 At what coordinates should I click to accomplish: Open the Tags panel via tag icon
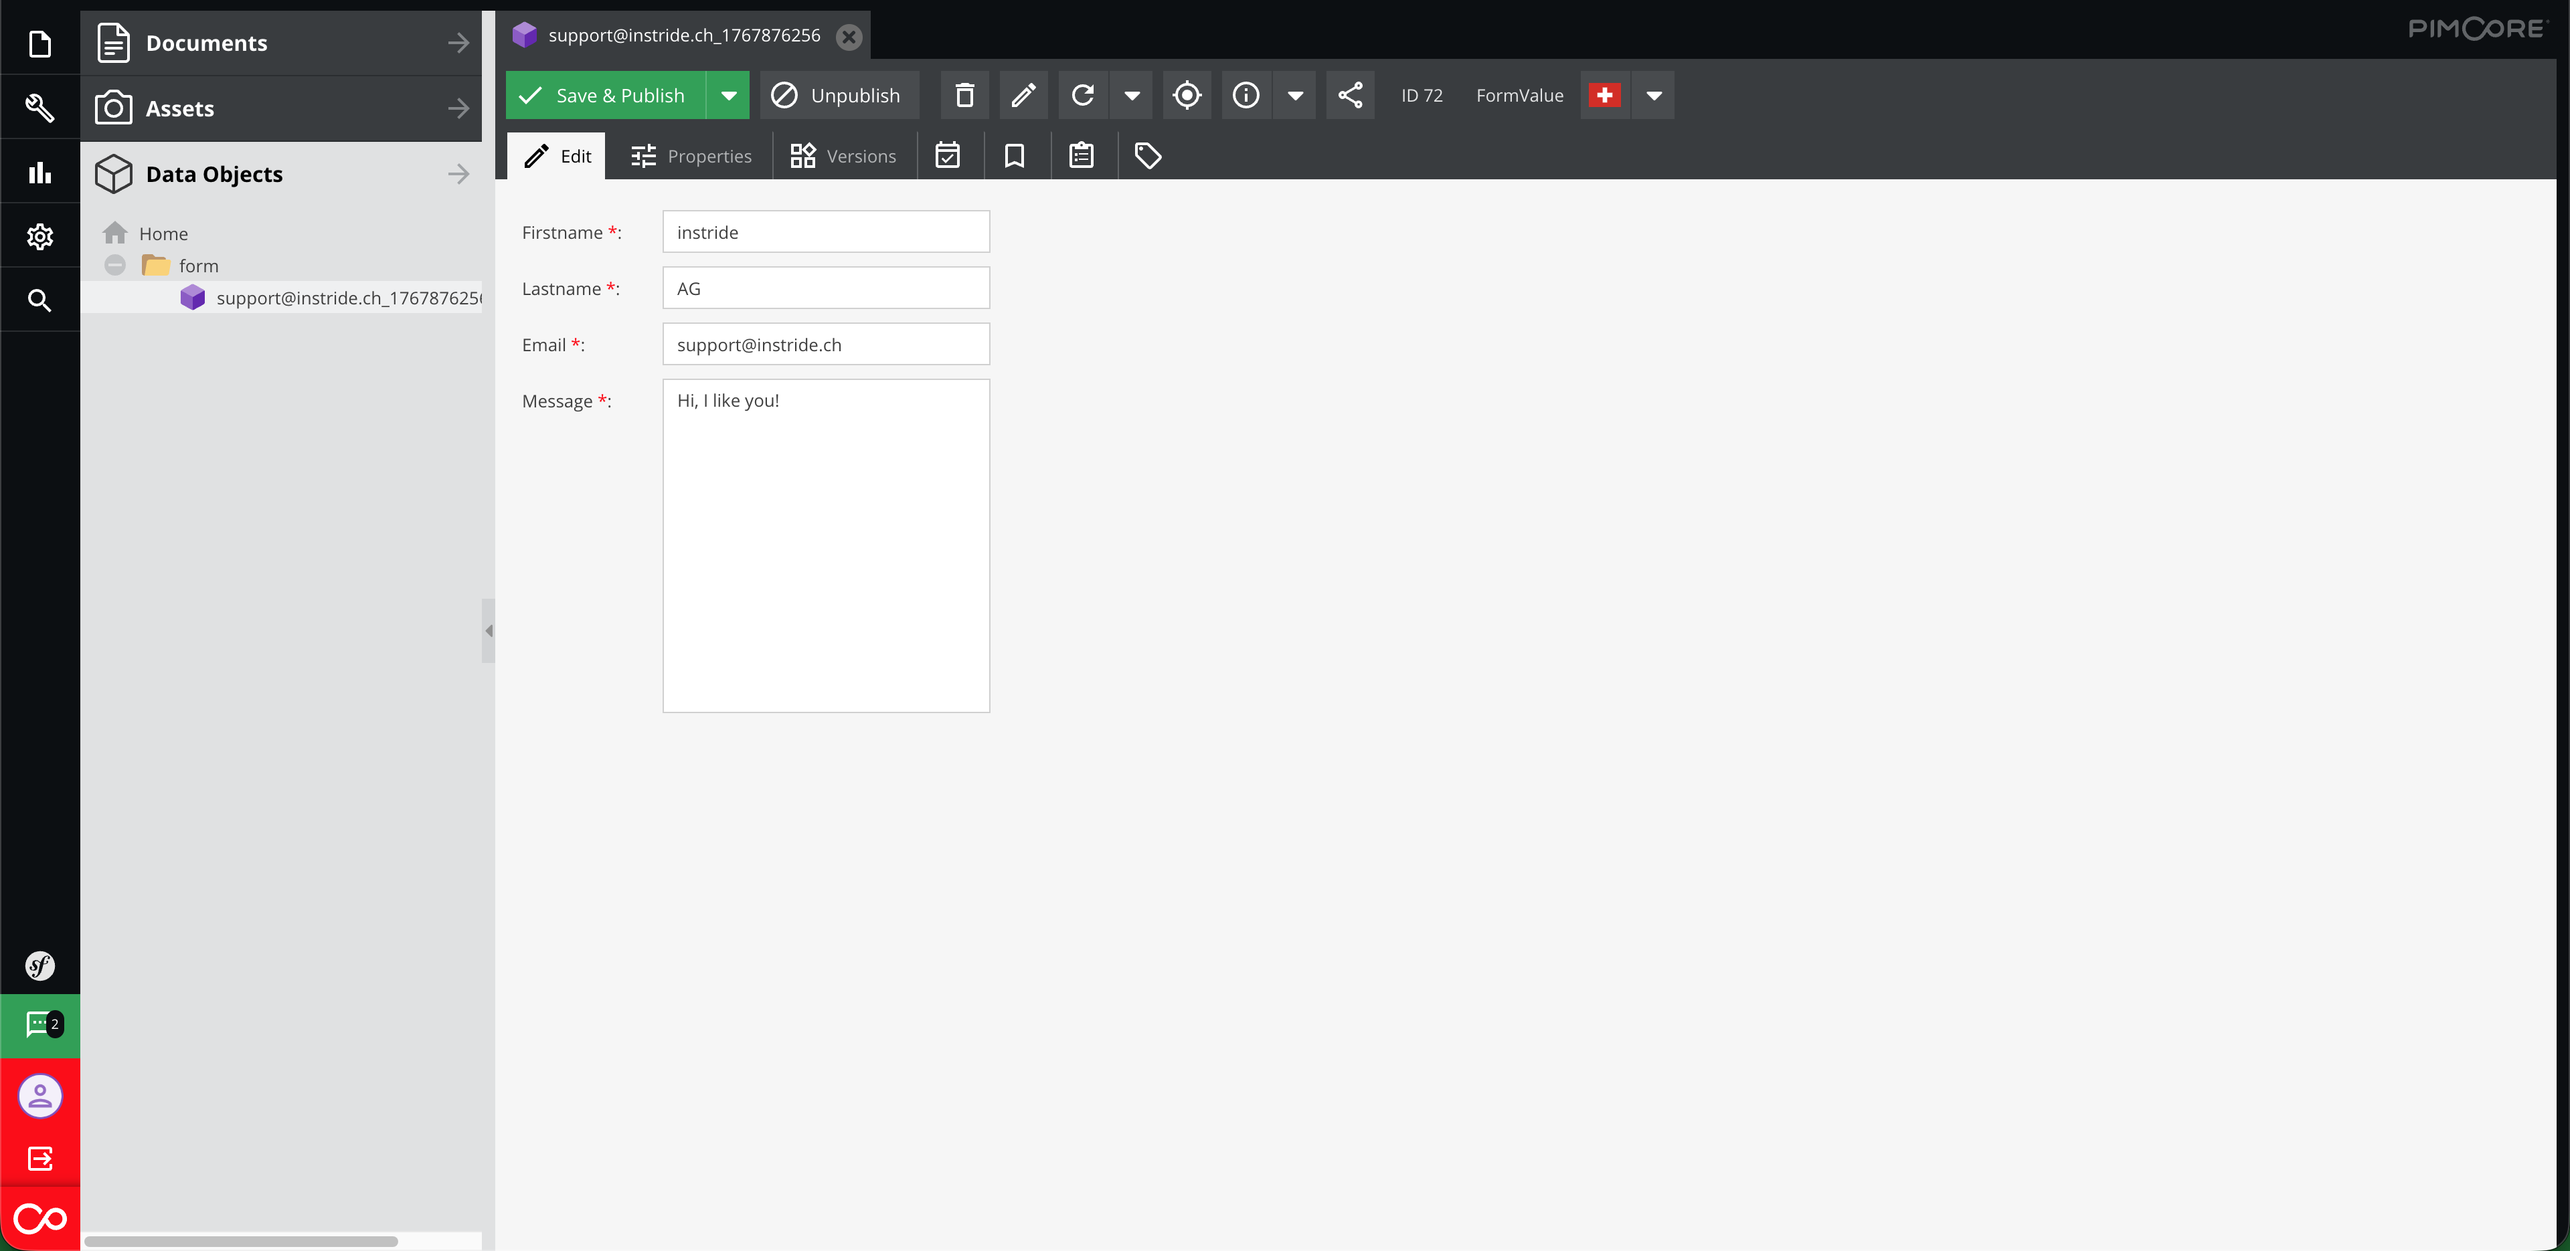point(1147,156)
